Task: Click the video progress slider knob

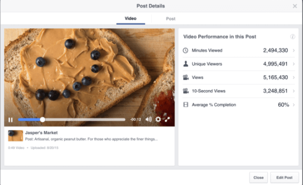Action: (42, 119)
